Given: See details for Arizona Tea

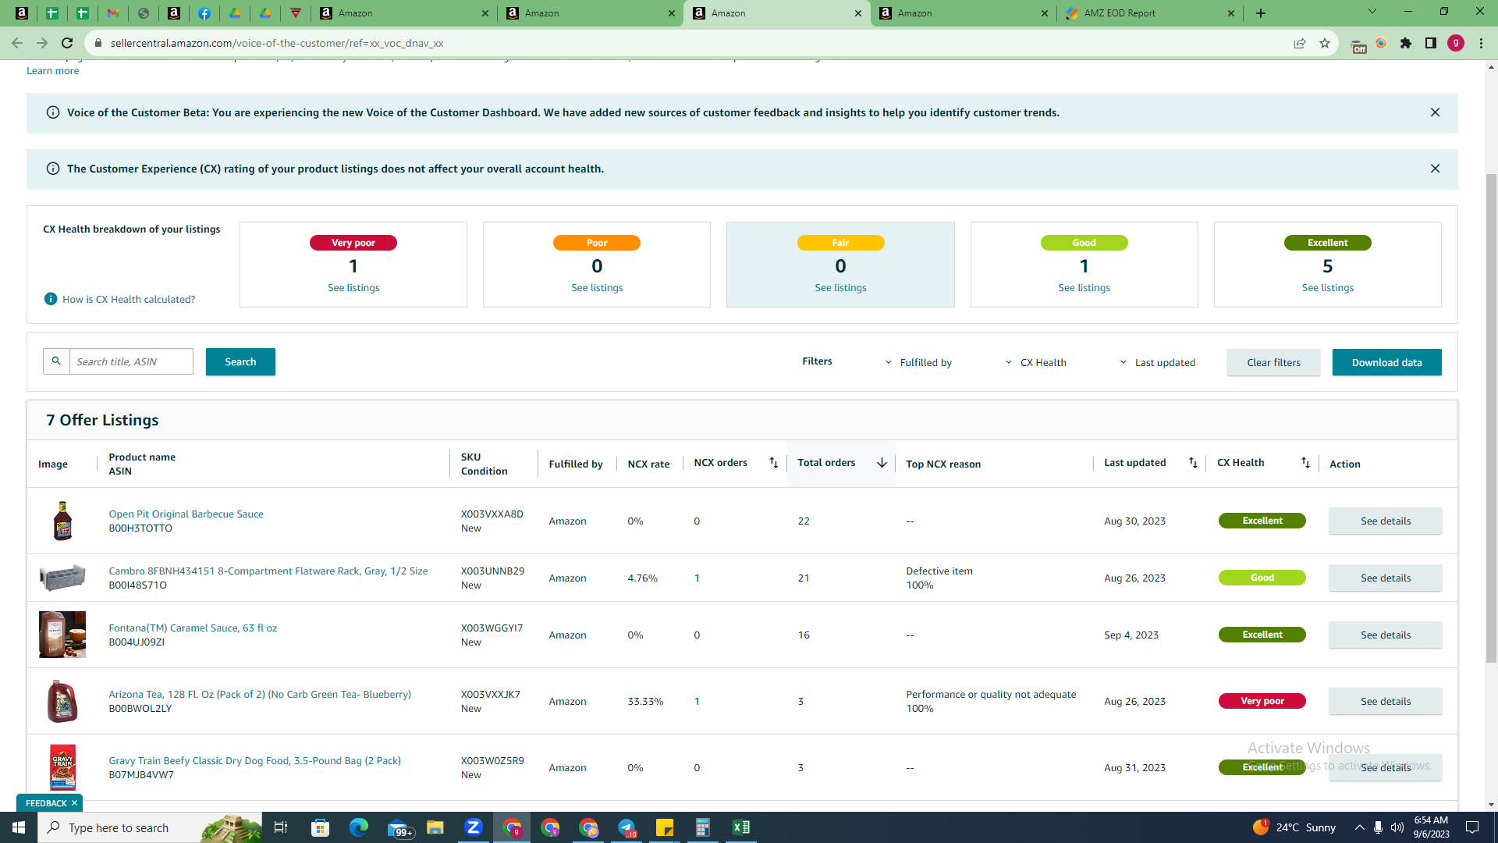Looking at the screenshot, I should point(1386,701).
